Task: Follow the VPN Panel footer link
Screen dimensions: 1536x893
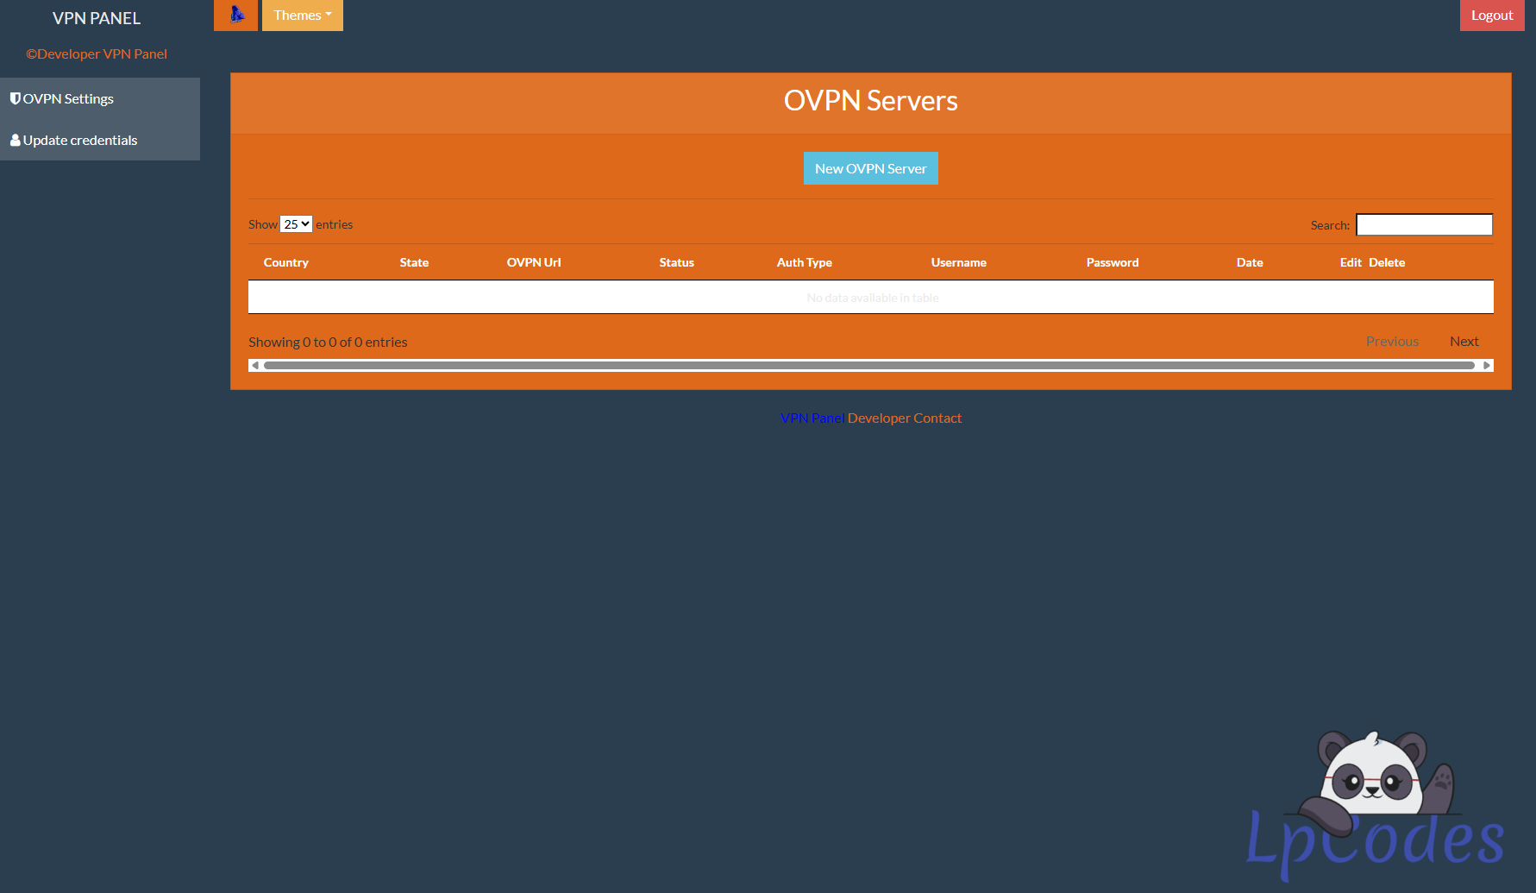Action: point(812,418)
